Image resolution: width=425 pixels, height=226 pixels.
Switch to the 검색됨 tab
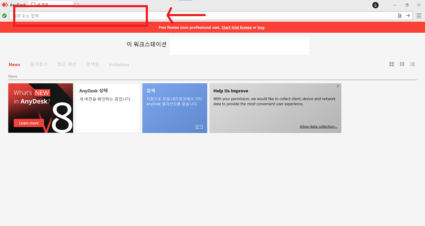pyautogui.click(x=92, y=64)
